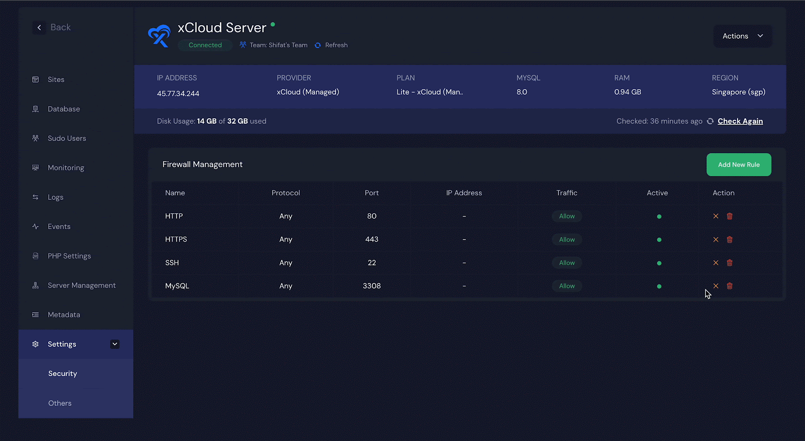Viewport: 805px width, 441px height.
Task: Click the HTTP rule active status dot
Action: coord(659,216)
